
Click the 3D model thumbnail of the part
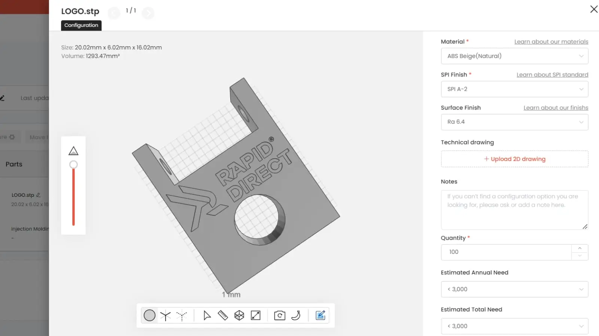click(x=236, y=186)
